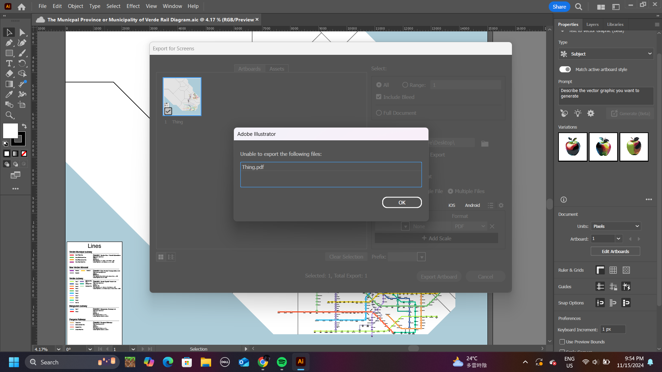Image resolution: width=662 pixels, height=372 pixels.
Task: Click the info icon in Properties panel
Action: click(x=564, y=200)
